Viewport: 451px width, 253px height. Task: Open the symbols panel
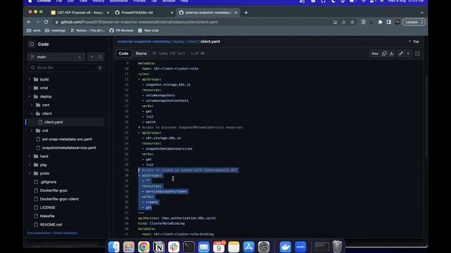pyautogui.click(x=417, y=53)
